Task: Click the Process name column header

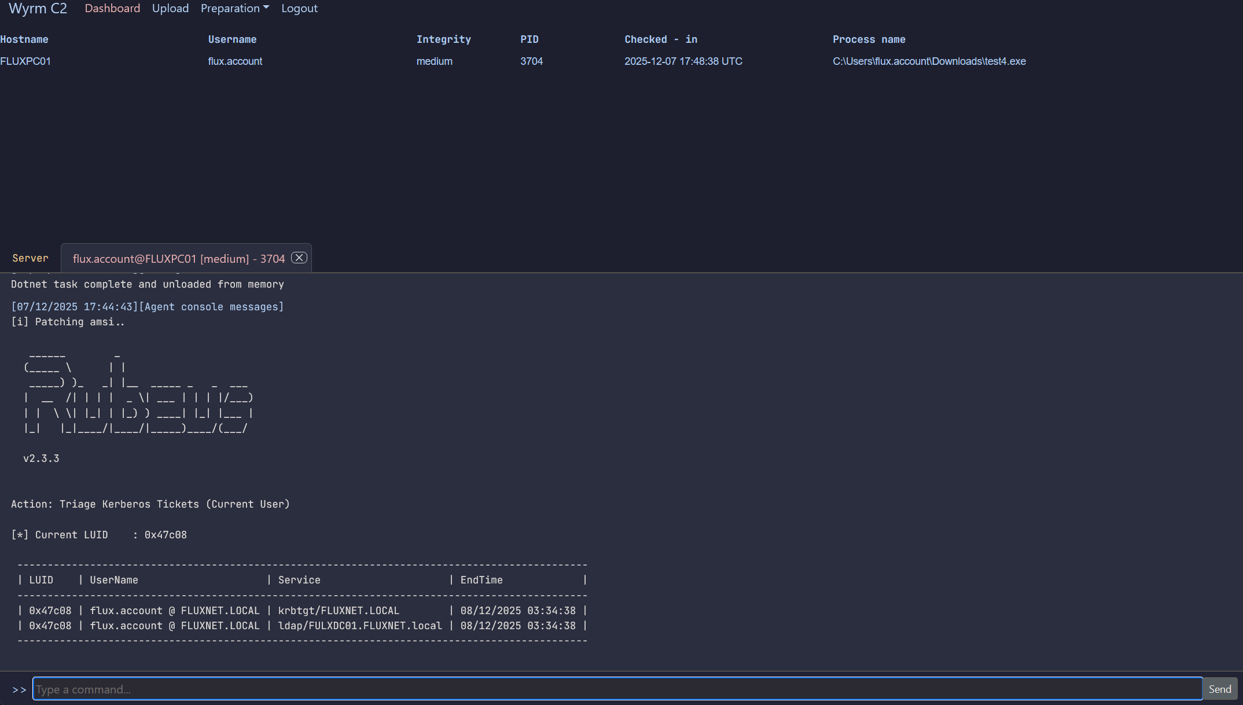Action: tap(869, 39)
